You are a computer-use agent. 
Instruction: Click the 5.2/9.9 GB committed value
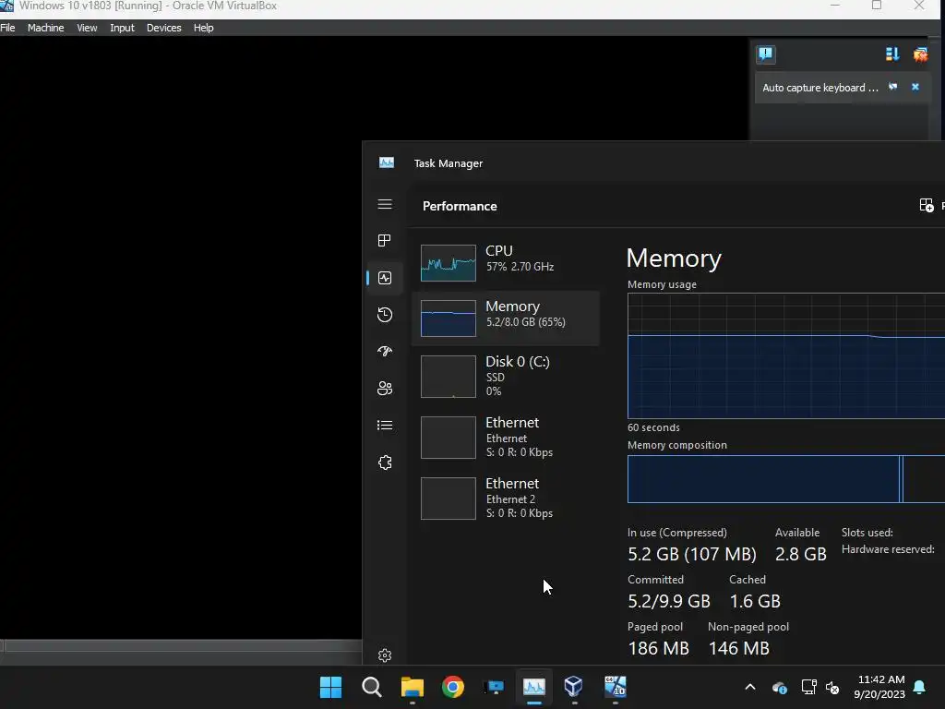point(669,601)
